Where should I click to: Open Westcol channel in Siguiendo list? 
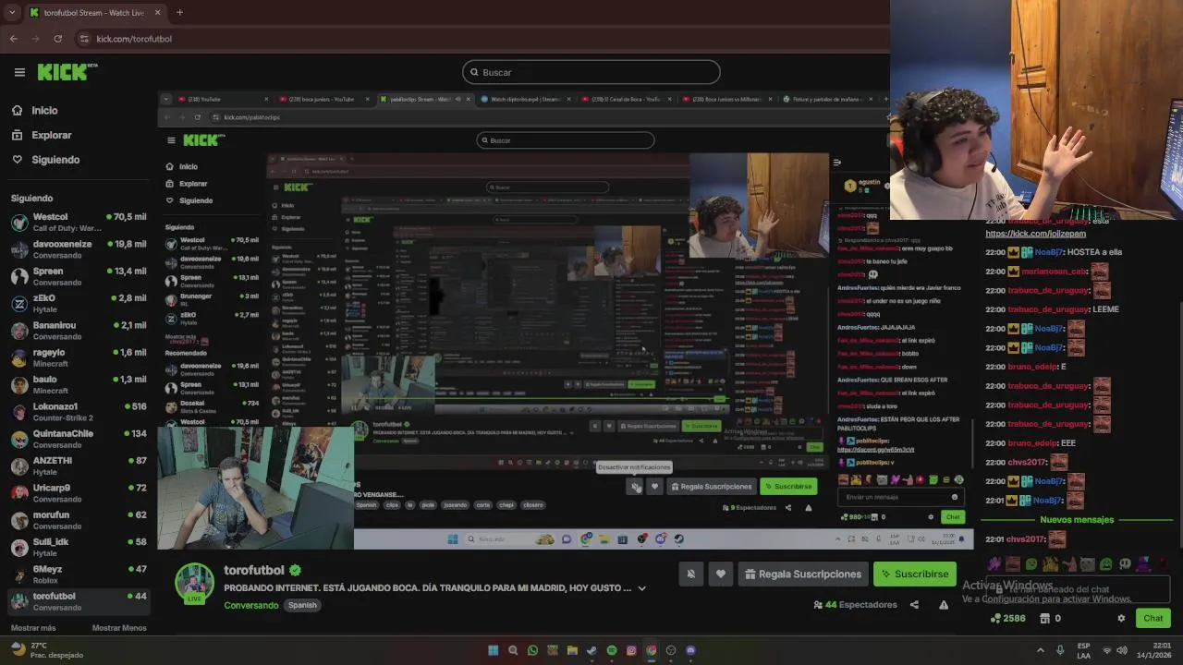(x=79, y=222)
